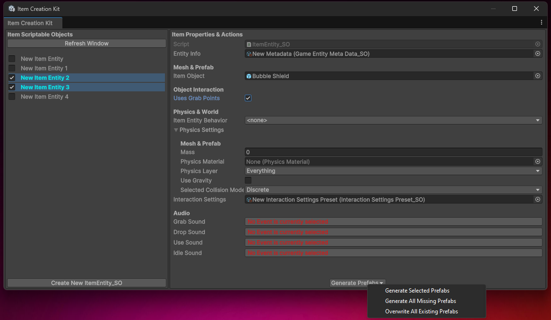Click the Script field object picker
551x320 pixels.
tap(538, 44)
